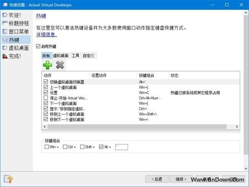The image size is (249, 187).
Task: Click the < 后退 button
Action: (x=157, y=179)
